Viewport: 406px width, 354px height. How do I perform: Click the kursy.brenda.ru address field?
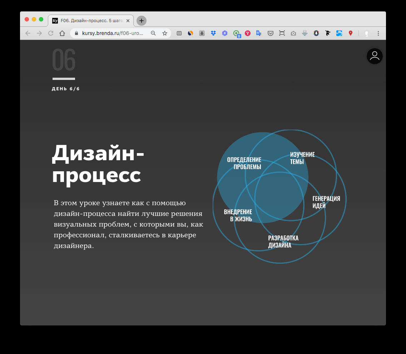113,33
